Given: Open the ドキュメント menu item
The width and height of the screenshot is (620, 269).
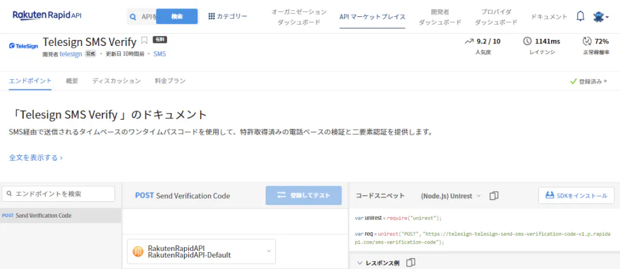Looking at the screenshot, I should pyautogui.click(x=549, y=16).
